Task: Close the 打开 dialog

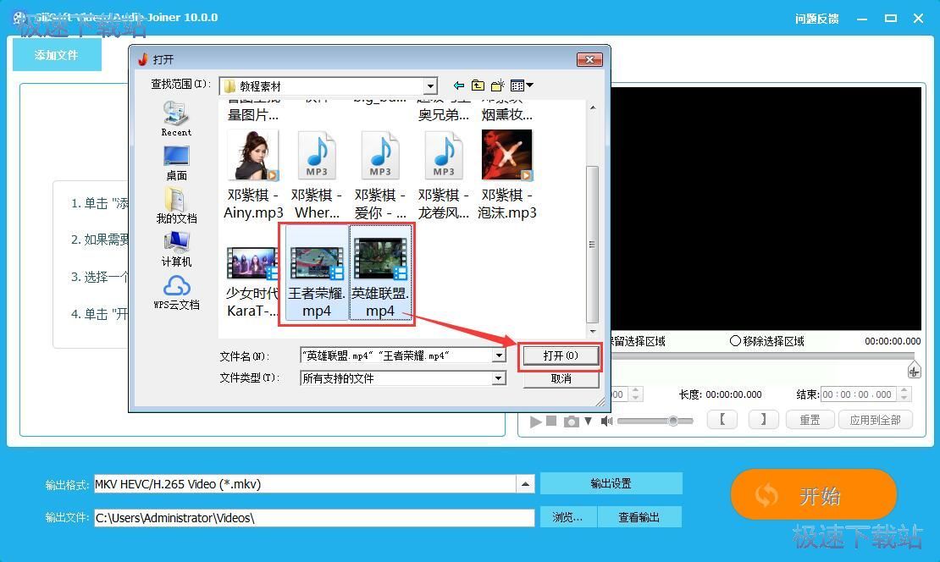Action: coord(589,59)
